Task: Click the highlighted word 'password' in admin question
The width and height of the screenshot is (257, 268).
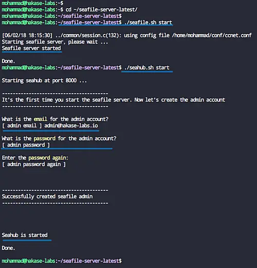Action: pyautogui.click(x=45, y=138)
